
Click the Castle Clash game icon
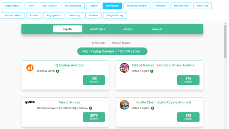(x=124, y=105)
